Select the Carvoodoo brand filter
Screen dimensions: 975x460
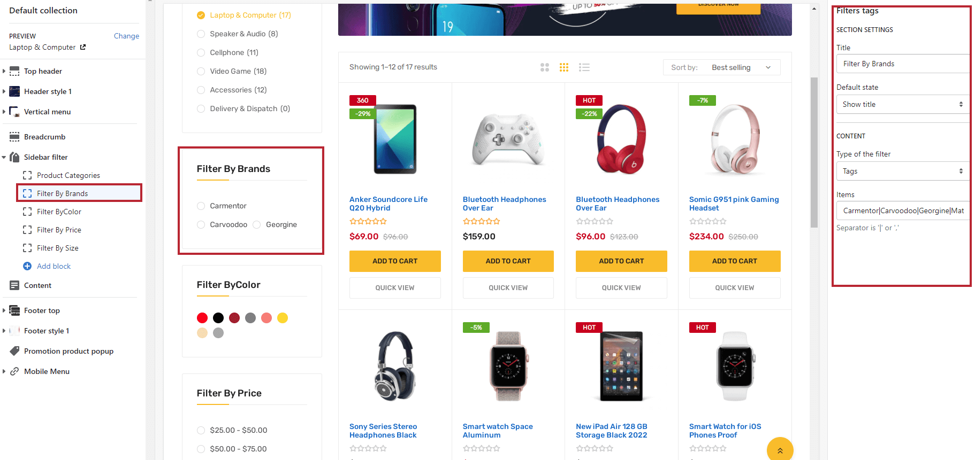201,224
